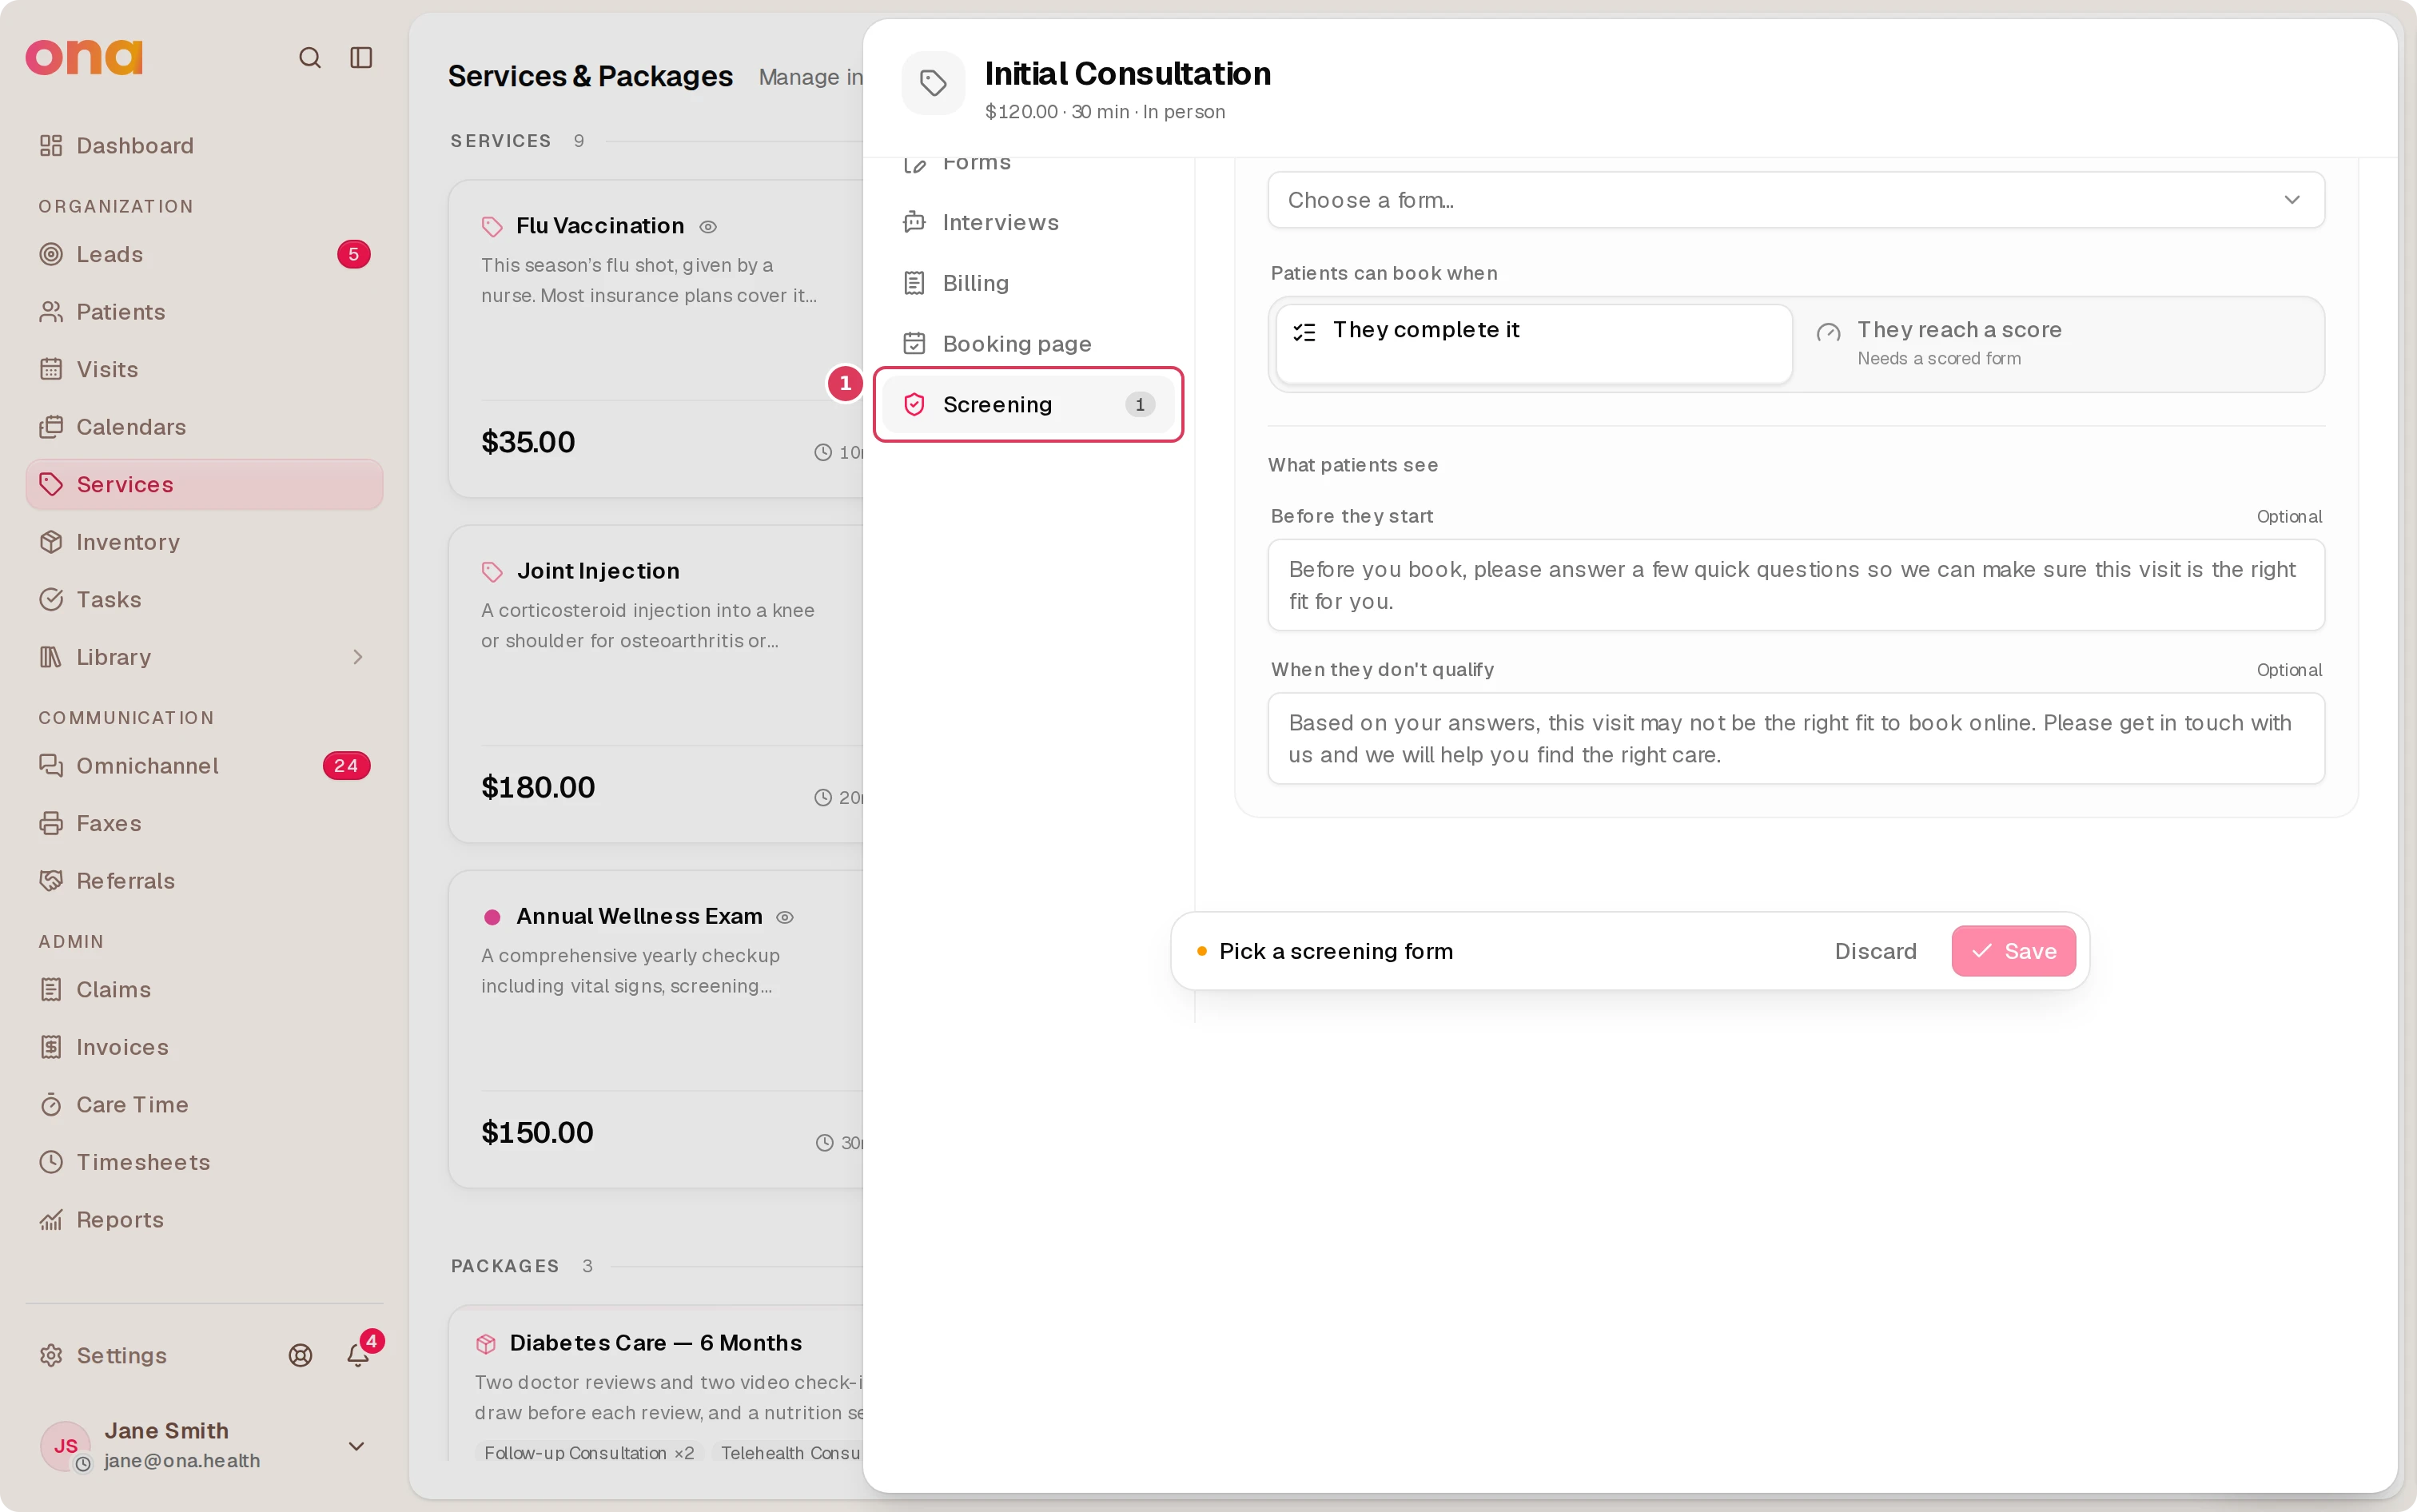Expand Jane Smith account menu chevron

(356, 1446)
